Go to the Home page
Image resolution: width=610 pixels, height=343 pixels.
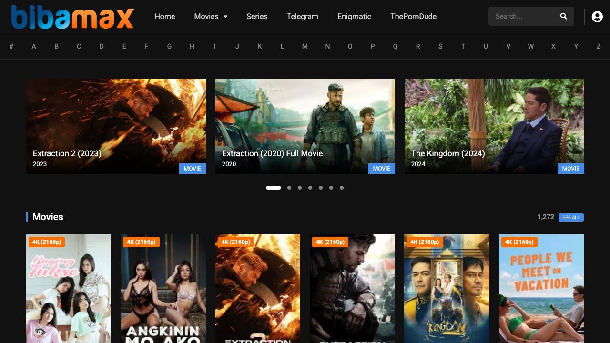[165, 16]
